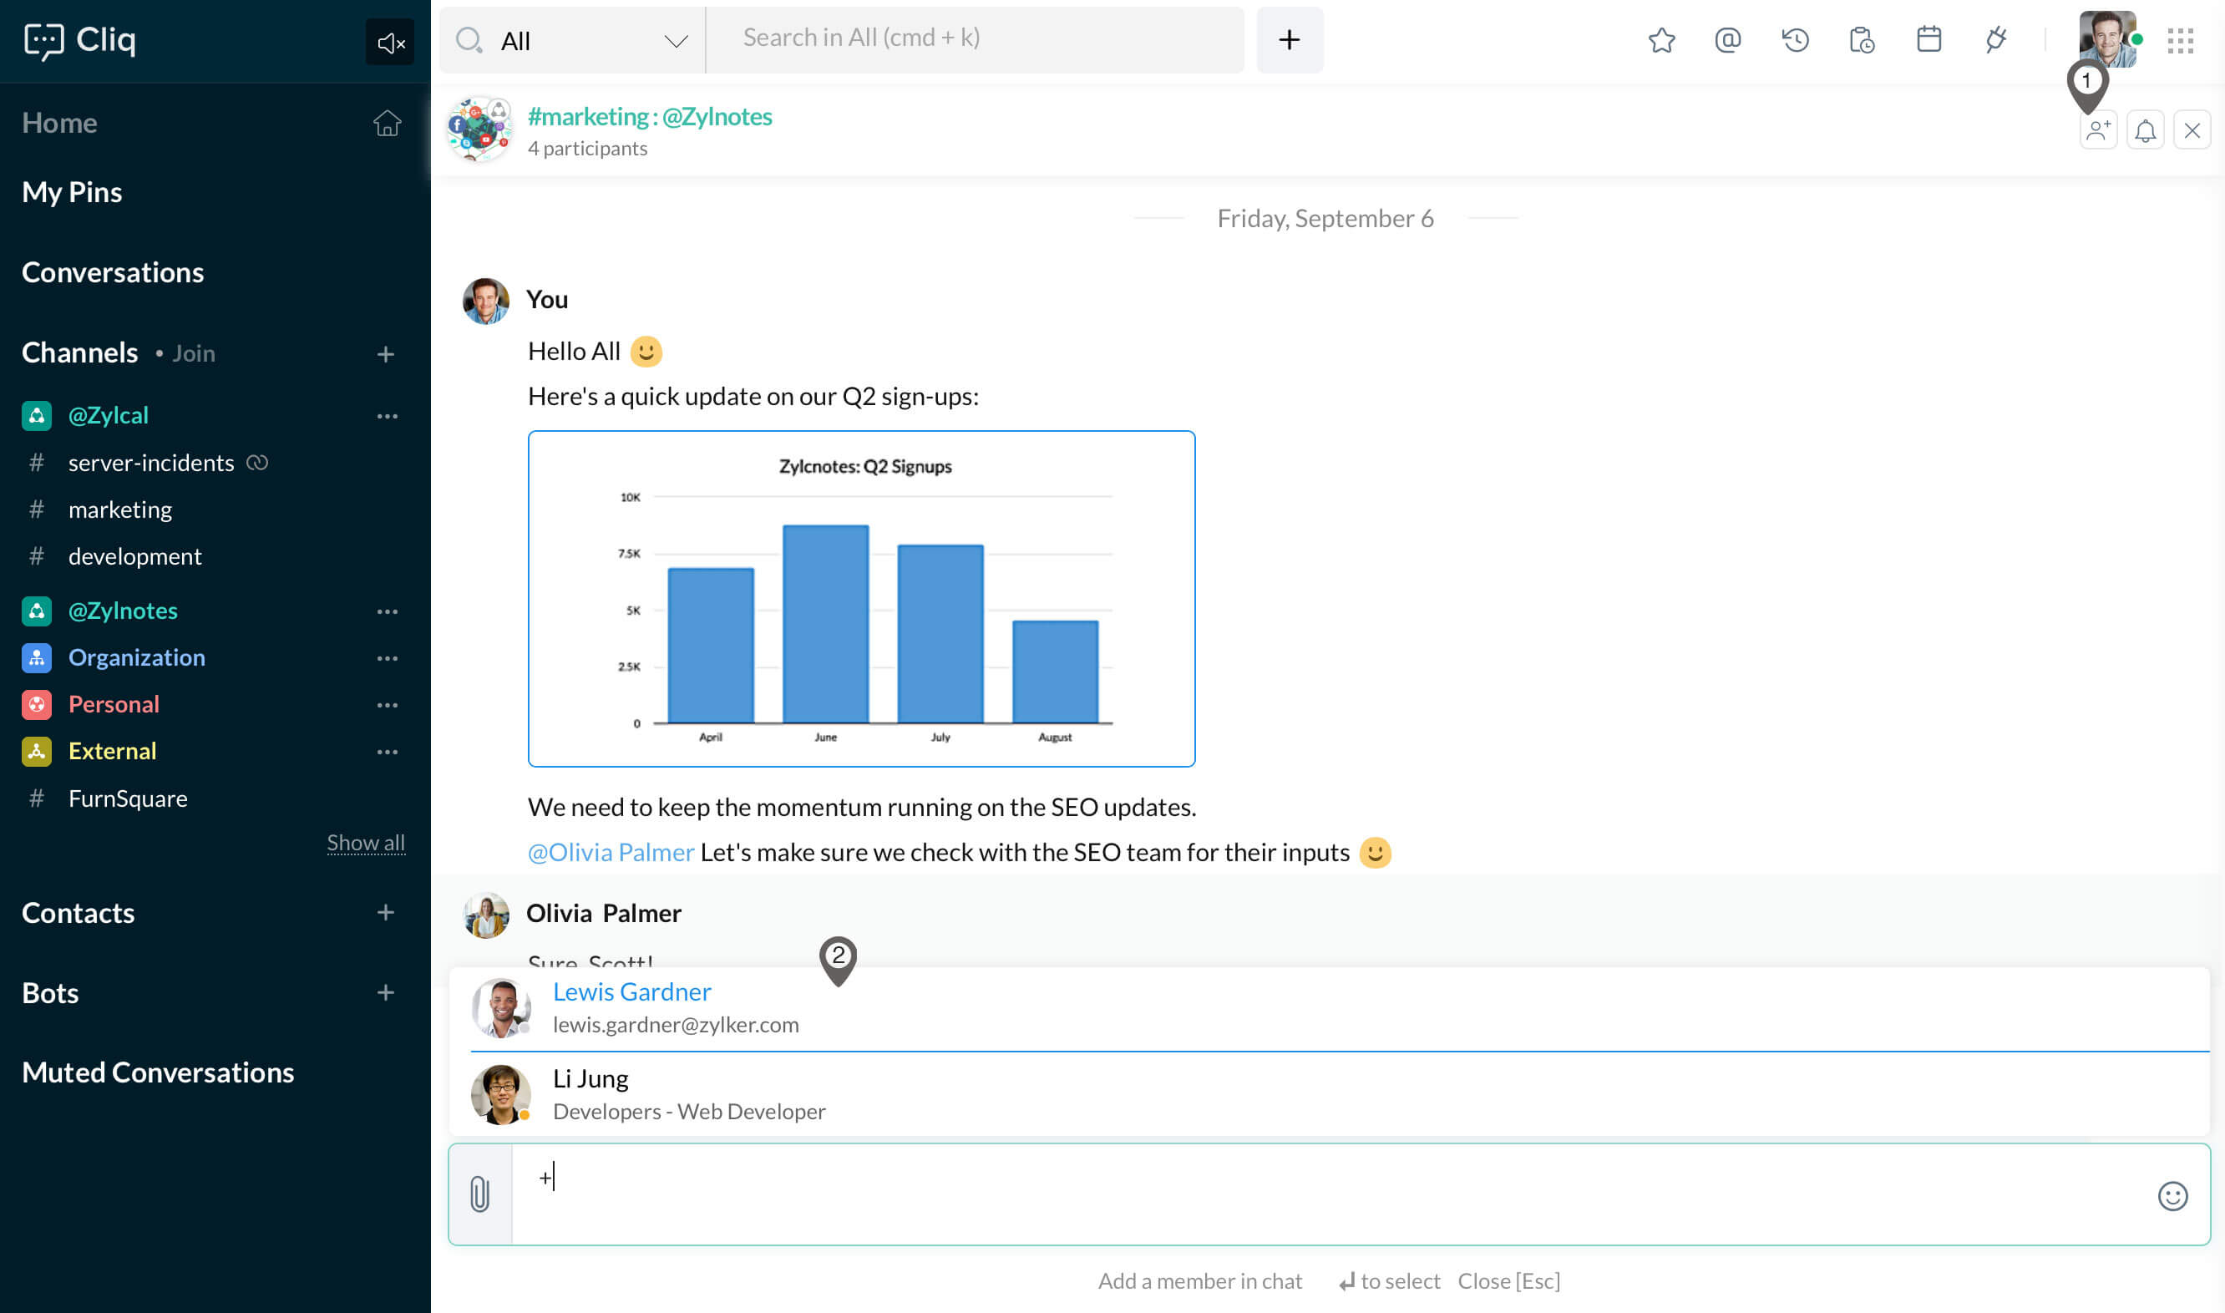Add a new channel with plus icon
Image resolution: width=2225 pixels, height=1313 pixels.
pos(386,354)
